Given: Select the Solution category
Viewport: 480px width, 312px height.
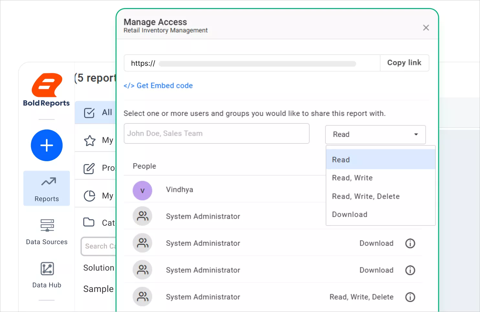Looking at the screenshot, I should tap(99, 267).
